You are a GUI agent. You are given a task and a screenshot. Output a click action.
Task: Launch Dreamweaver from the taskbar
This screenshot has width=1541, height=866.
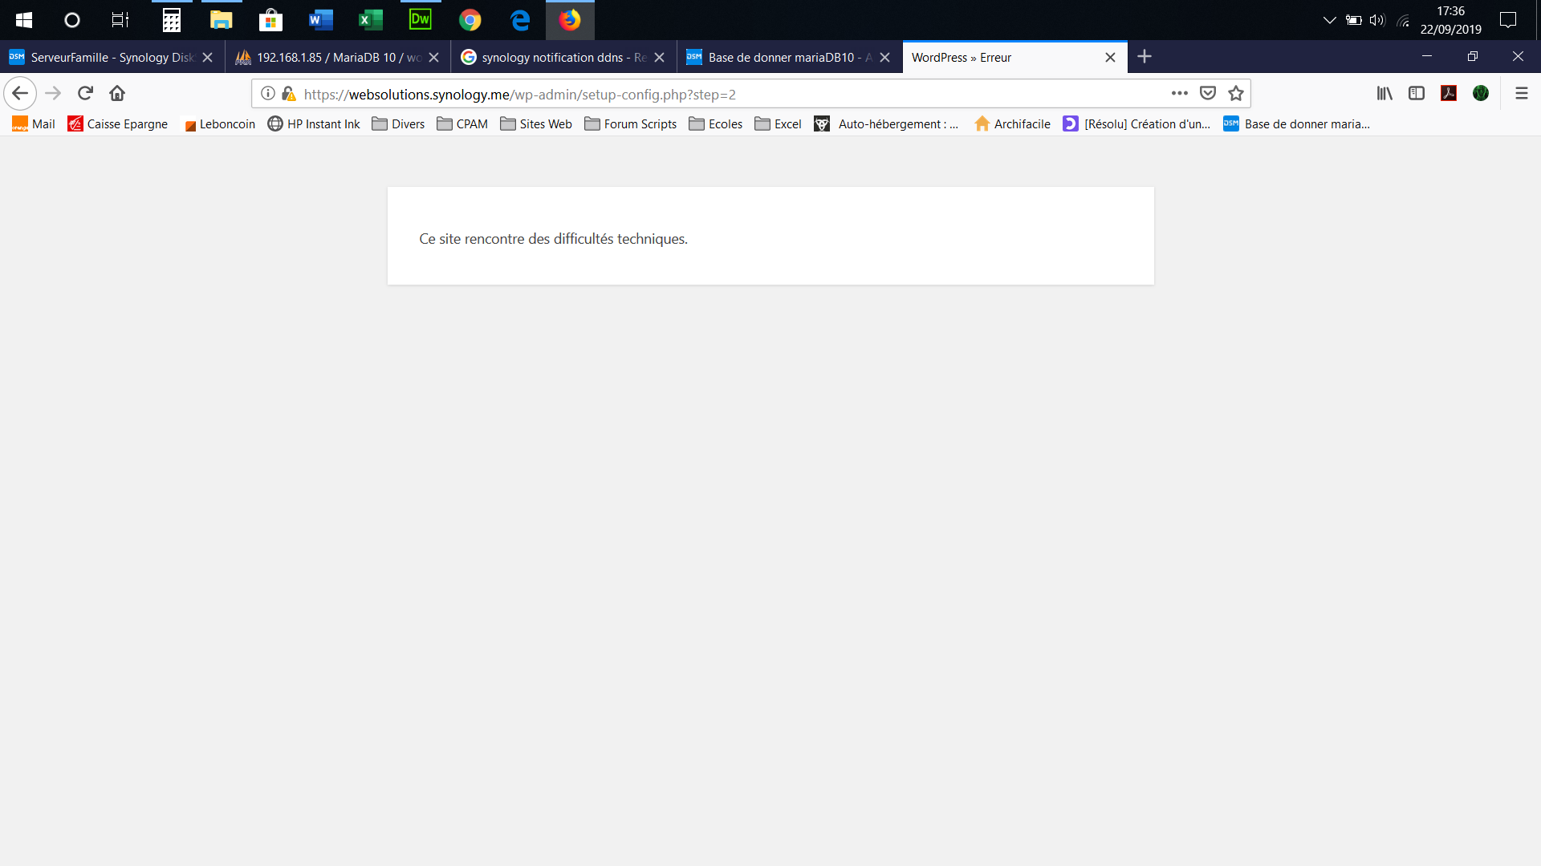(421, 20)
